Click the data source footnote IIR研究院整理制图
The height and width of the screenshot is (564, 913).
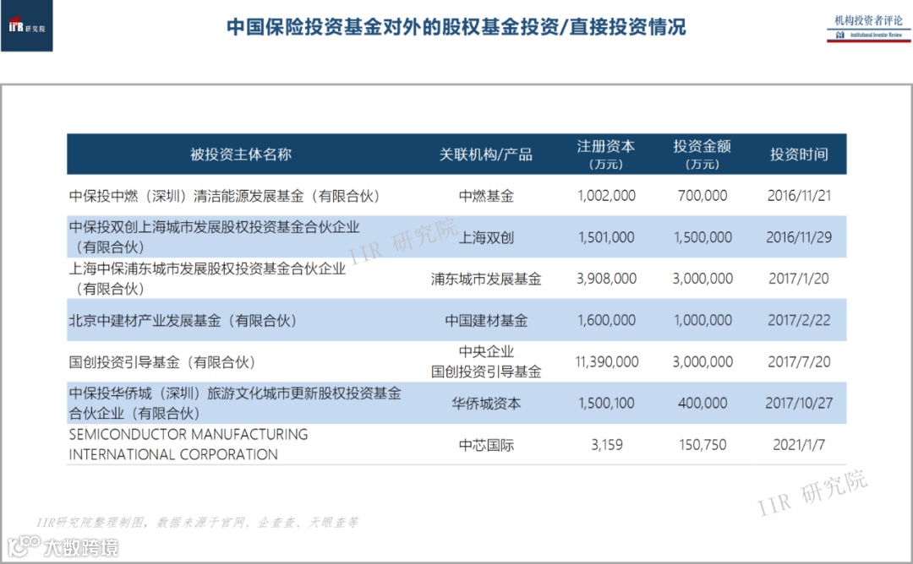coord(197,522)
